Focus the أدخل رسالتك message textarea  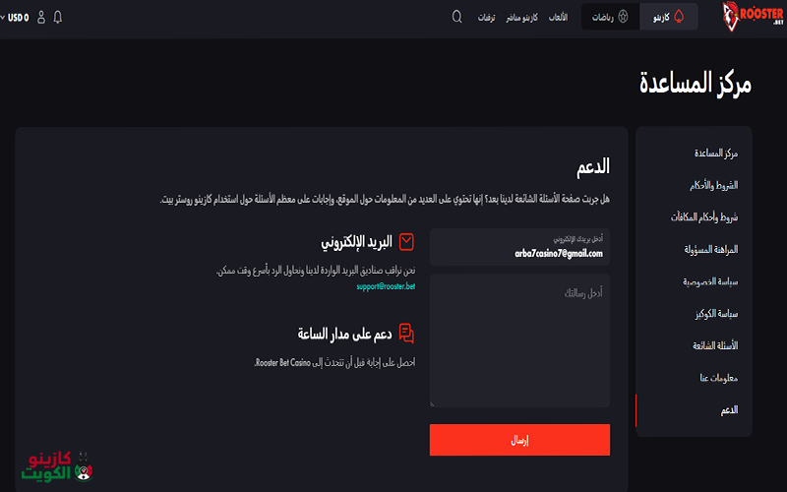[x=519, y=340]
